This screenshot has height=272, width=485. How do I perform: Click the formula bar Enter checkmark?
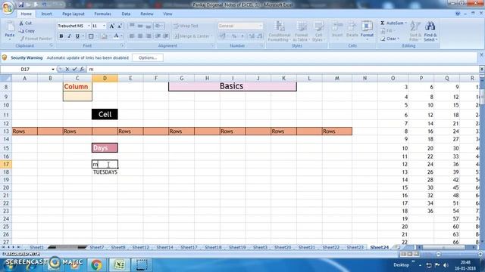pos(74,70)
